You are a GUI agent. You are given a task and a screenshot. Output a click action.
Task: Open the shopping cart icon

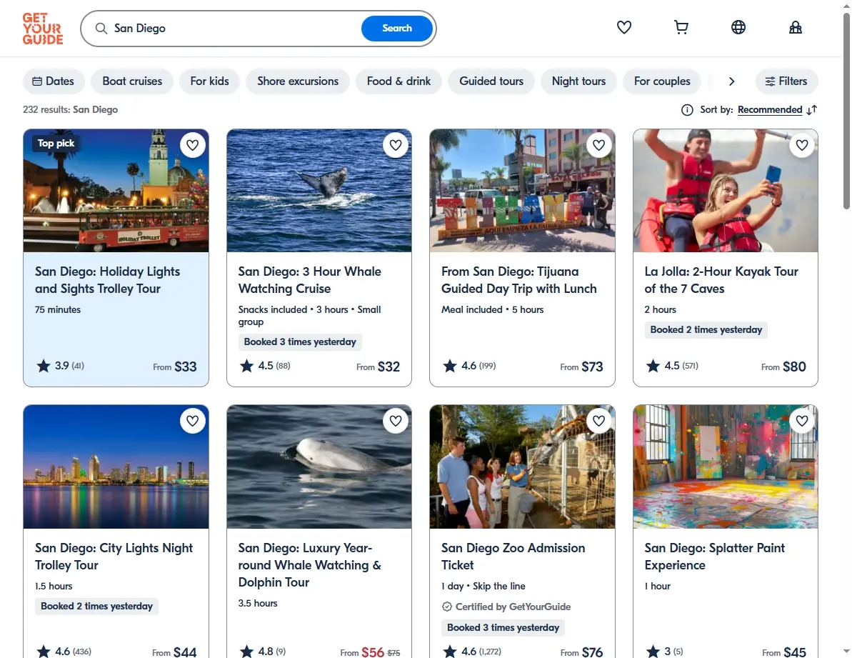point(681,27)
